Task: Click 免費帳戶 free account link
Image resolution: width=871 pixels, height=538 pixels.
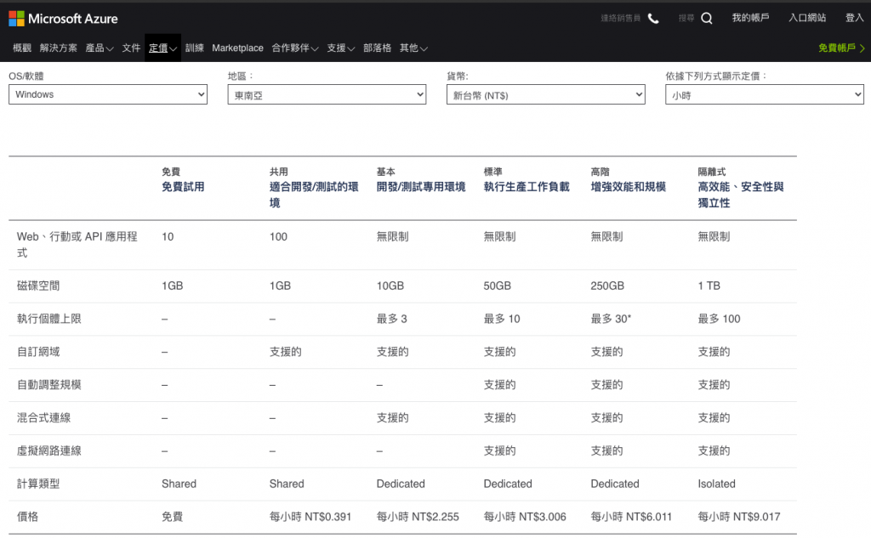Action: (837, 48)
